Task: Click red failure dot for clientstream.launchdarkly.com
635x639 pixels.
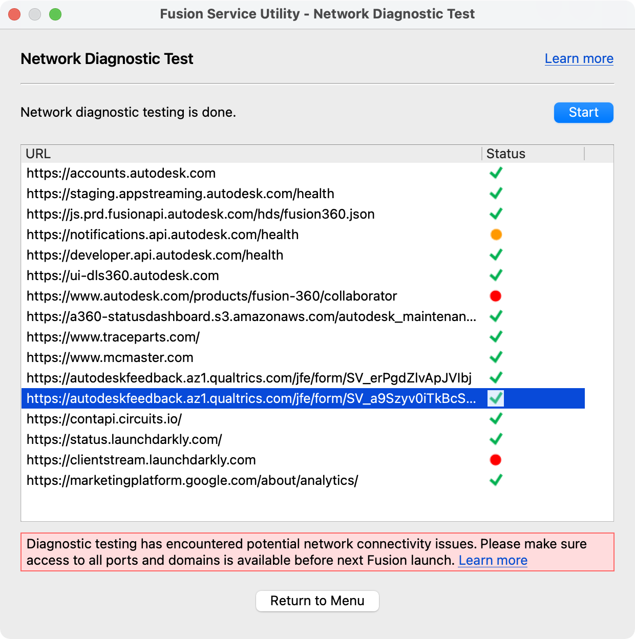Action: click(x=496, y=460)
